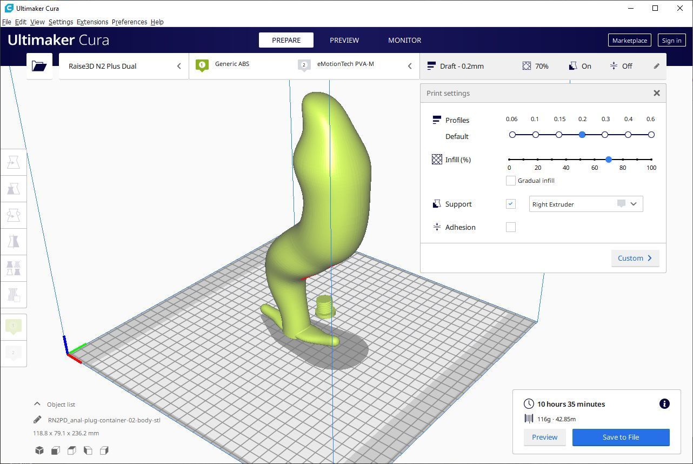
Task: Open the Raise3D N2 Plus Dual printer selector
Action: pyautogui.click(x=124, y=66)
